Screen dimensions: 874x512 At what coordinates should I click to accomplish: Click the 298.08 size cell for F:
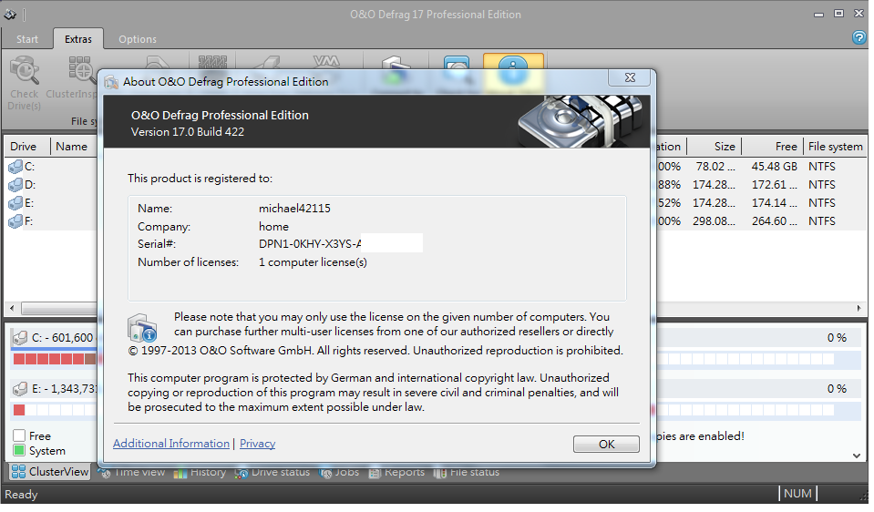pos(714,221)
